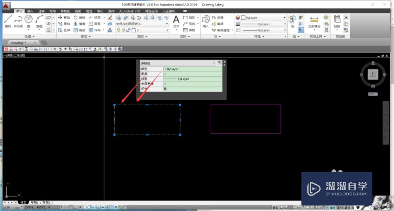Toggle 编组 in the status bar
The image size is (394, 211).
point(332,207)
